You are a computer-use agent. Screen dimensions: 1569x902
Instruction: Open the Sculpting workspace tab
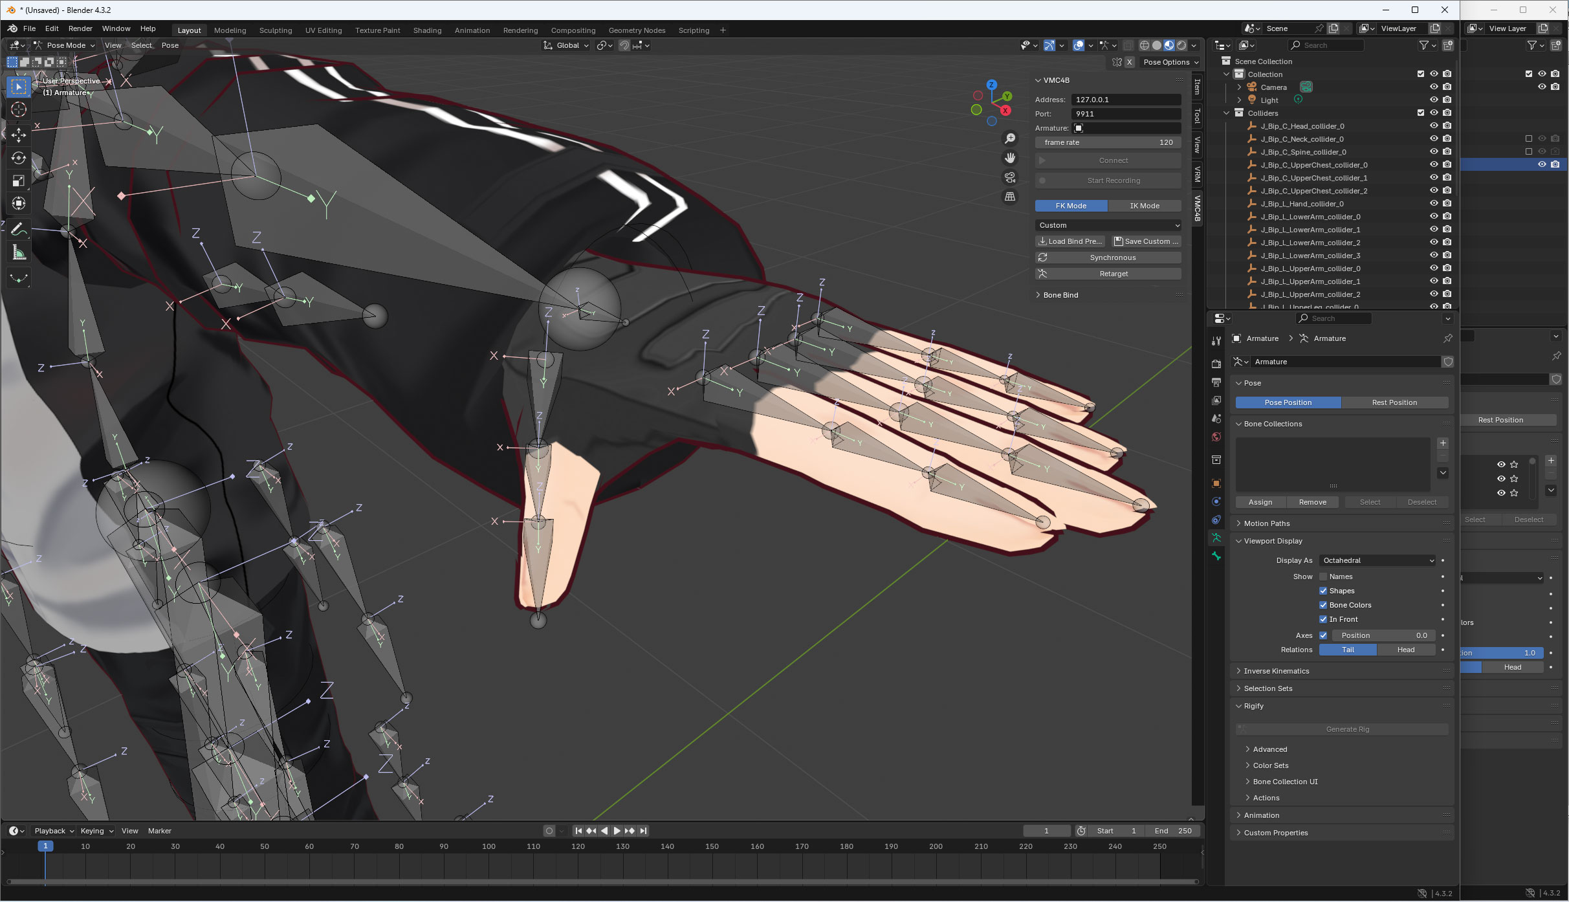[276, 30]
